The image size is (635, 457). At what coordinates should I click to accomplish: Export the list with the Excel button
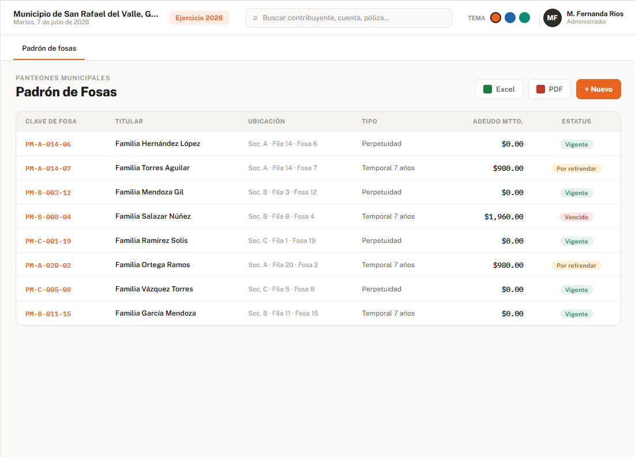coord(499,89)
